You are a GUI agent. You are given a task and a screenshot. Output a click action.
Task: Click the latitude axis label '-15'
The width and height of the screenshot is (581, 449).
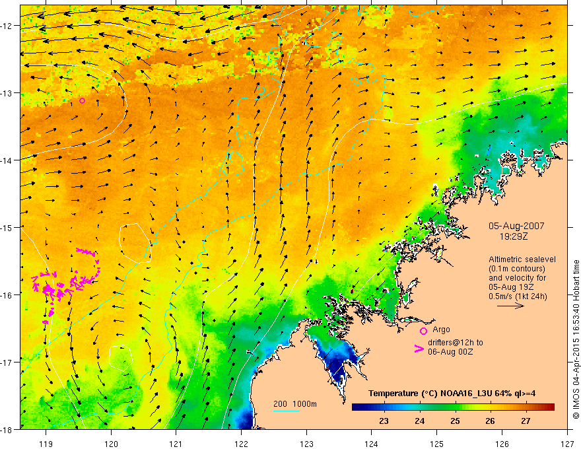tap(7, 227)
